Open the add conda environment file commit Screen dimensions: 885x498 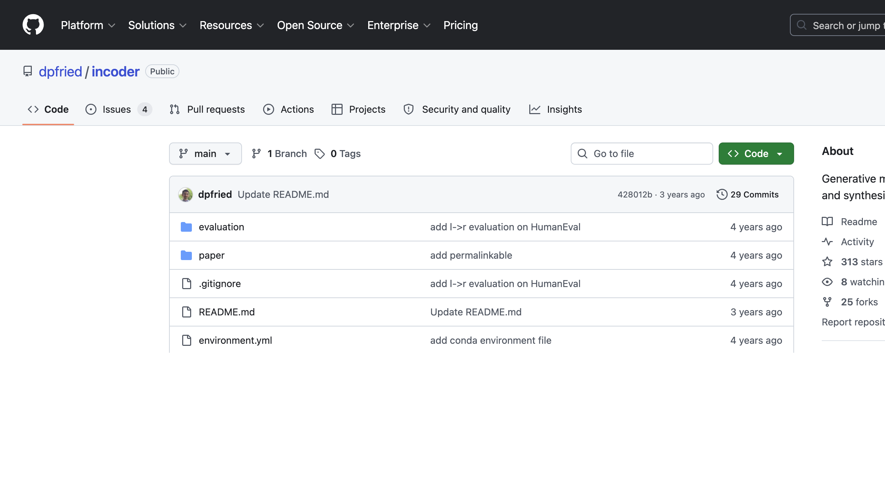pos(491,340)
